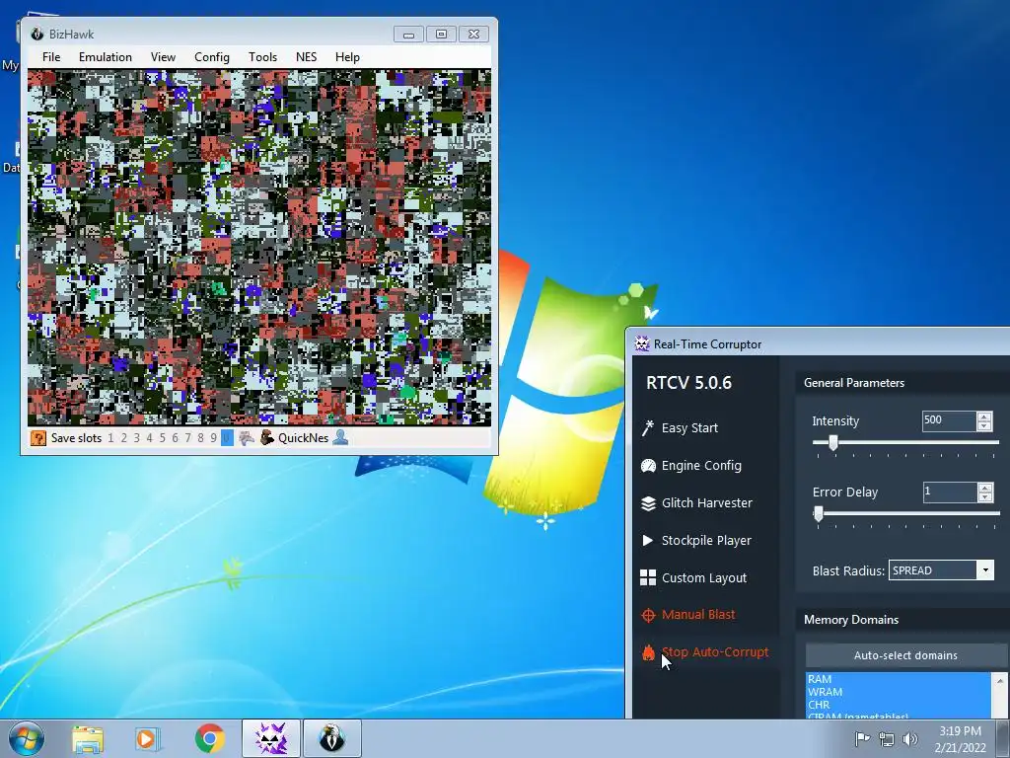Select highlighted save slot 0 in BizHawk
The image size is (1010, 758).
point(227,437)
